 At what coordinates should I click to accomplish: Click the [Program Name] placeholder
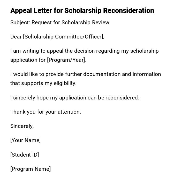click(x=31, y=169)
